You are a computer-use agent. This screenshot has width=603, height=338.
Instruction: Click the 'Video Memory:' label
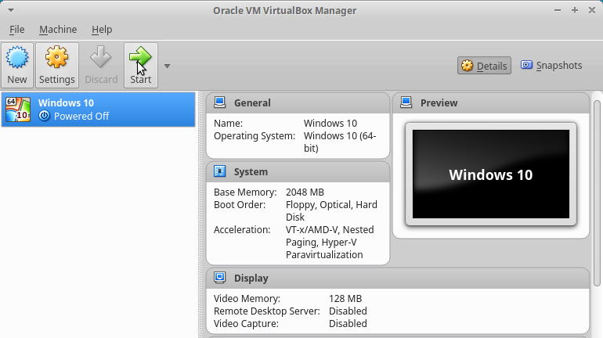pyautogui.click(x=247, y=298)
